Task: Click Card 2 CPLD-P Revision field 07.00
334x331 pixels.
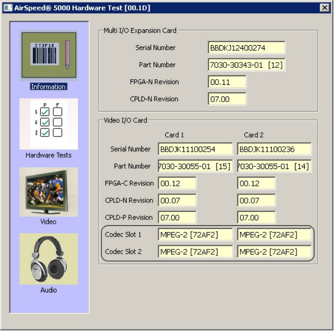Action: (x=256, y=217)
